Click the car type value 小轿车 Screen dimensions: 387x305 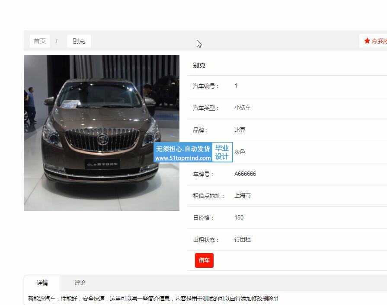pos(243,108)
